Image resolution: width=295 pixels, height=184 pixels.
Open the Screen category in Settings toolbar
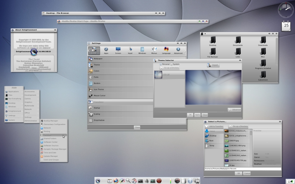118,51
